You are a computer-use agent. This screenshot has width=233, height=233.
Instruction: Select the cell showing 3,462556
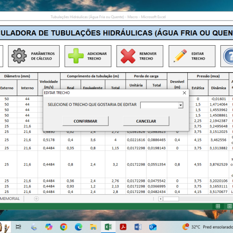pos(219,140)
